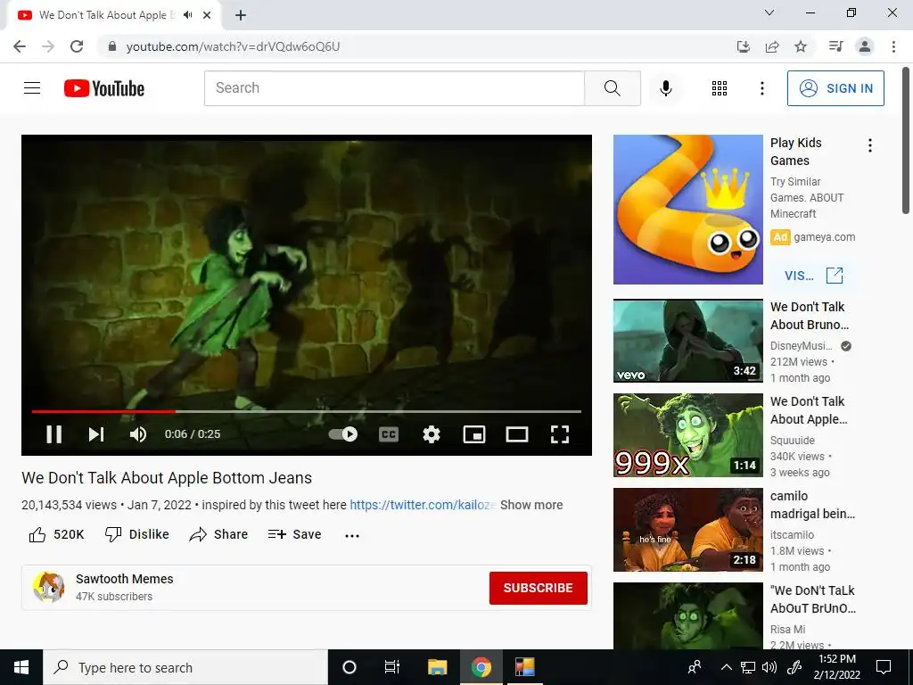Open the Chrome profile avatar

tap(865, 46)
